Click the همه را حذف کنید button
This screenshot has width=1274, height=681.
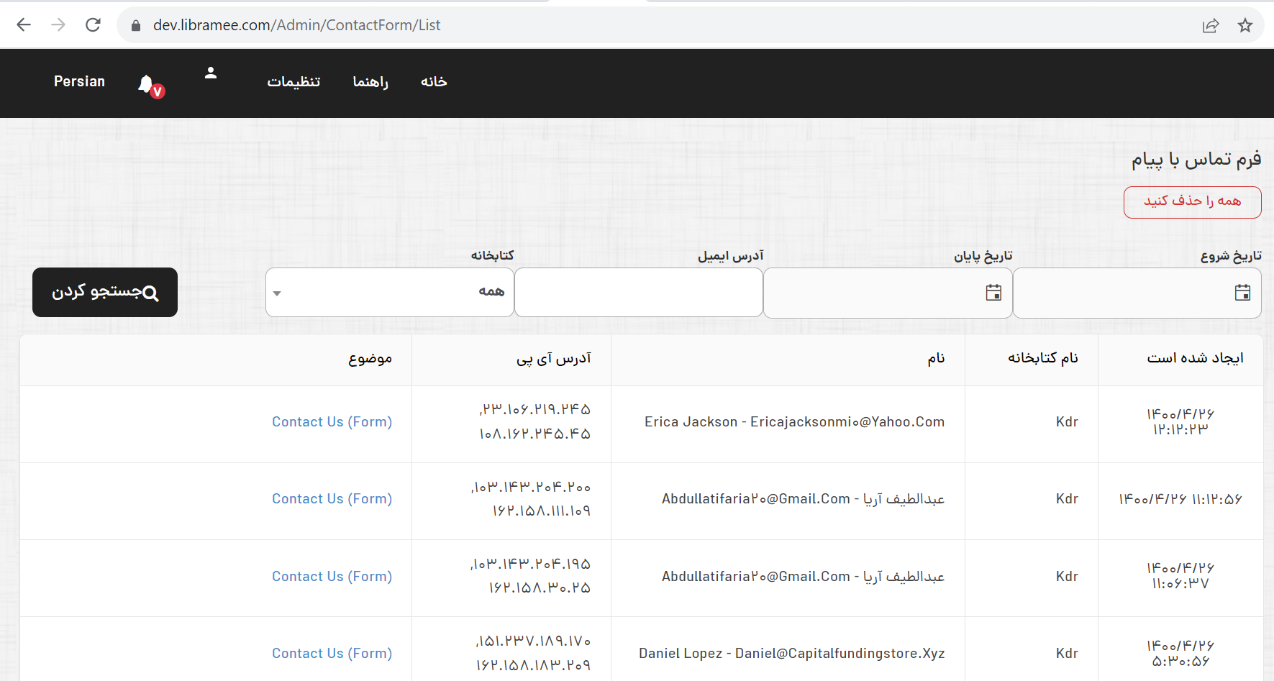[1192, 202]
